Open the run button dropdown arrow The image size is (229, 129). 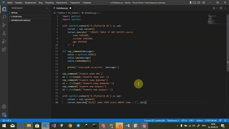click(217, 8)
